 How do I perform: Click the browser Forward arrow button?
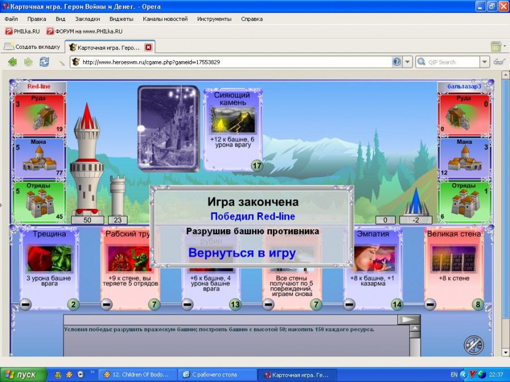coord(28,62)
